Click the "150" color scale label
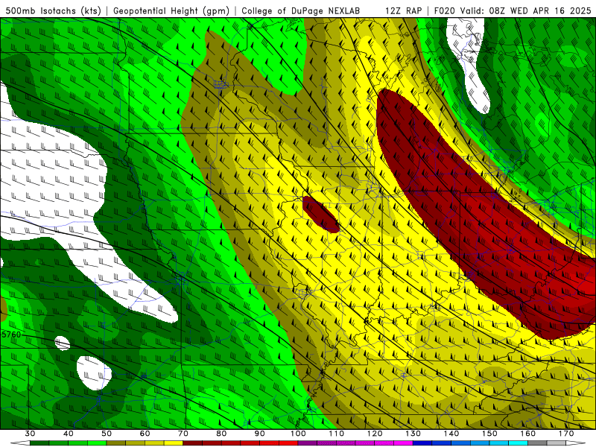 [490, 434]
